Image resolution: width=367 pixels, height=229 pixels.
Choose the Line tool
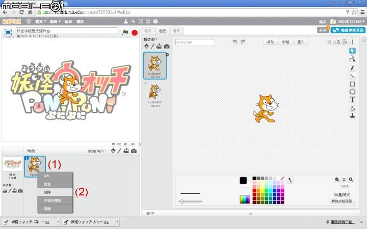[352, 76]
